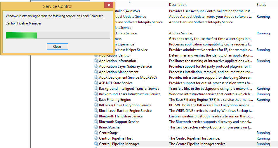Select the BranchCache service entry
The image size is (278, 148).
(109, 127)
